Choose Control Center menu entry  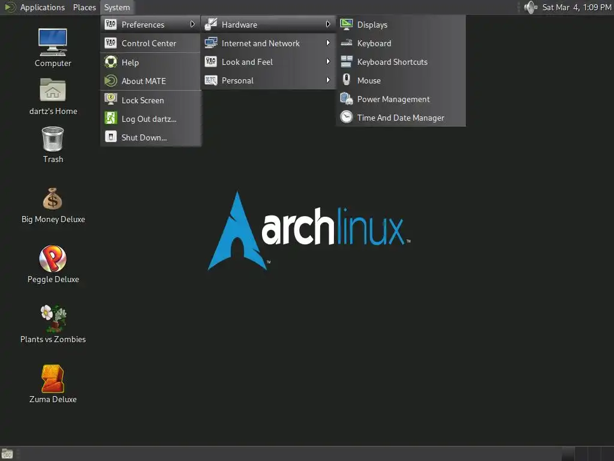(151, 43)
